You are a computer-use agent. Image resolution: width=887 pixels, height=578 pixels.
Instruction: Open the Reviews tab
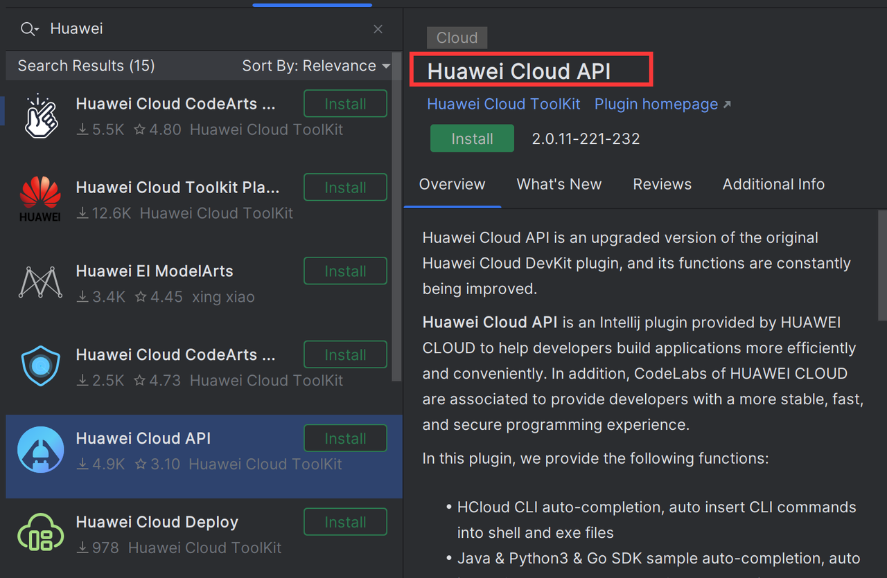pyautogui.click(x=662, y=184)
